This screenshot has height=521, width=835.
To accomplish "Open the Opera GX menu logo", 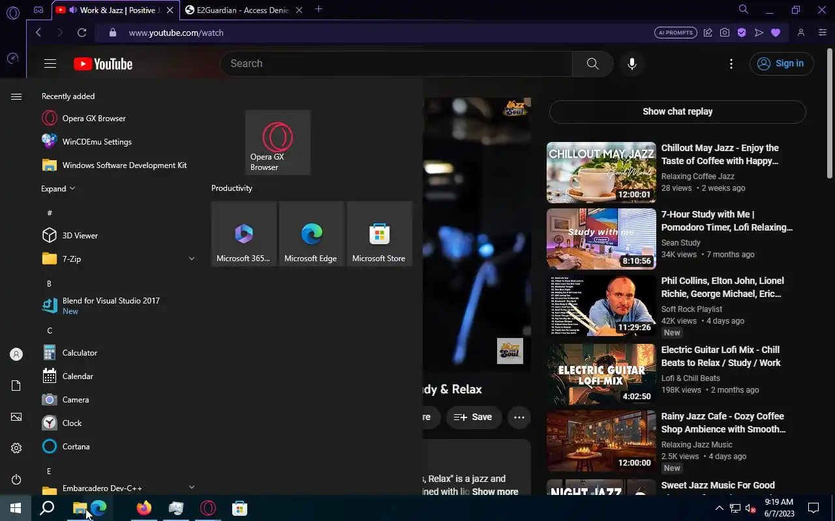I will tap(13, 12).
